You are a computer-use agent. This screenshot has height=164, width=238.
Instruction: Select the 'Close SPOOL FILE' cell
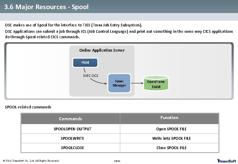click(x=169, y=148)
